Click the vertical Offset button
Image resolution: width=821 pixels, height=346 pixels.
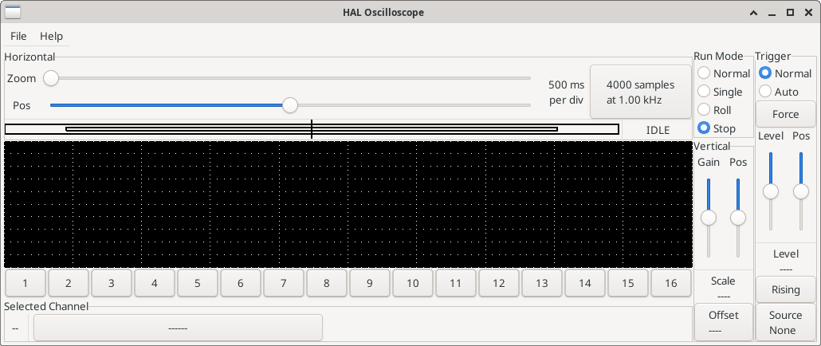click(724, 323)
